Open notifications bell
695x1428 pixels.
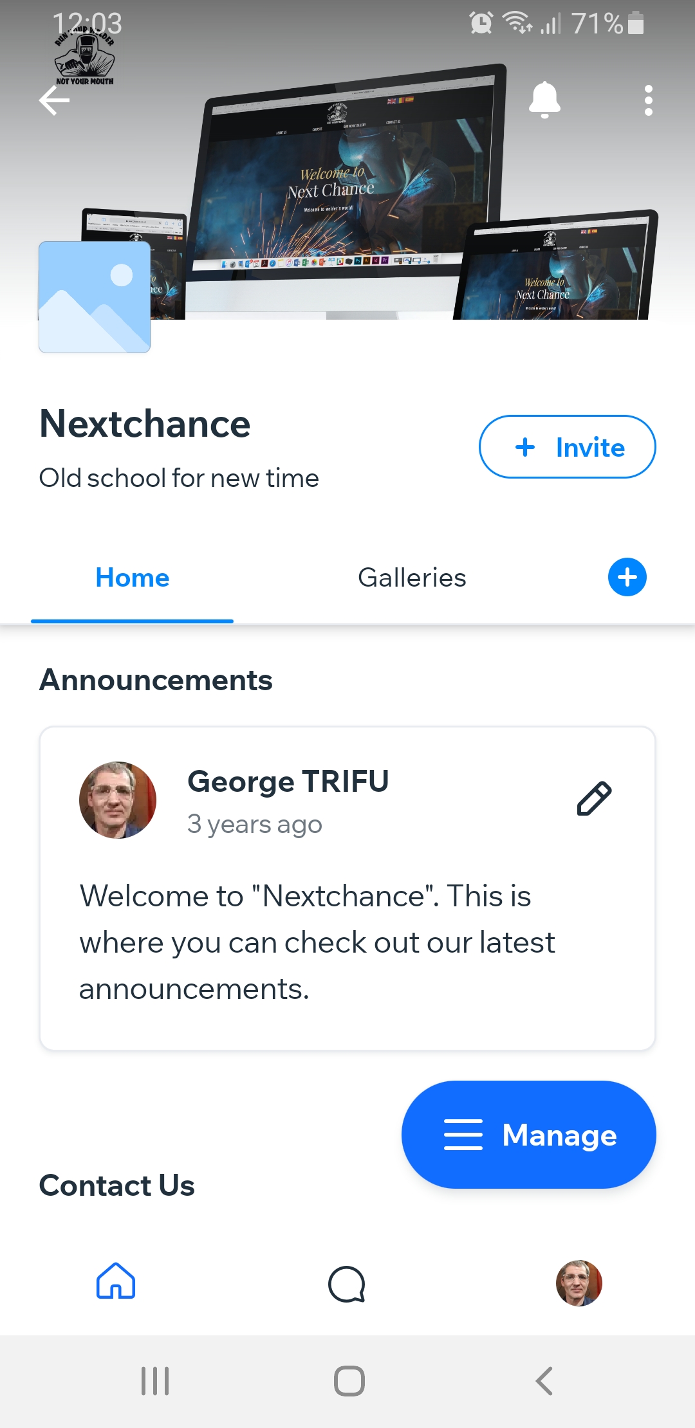coord(544,100)
